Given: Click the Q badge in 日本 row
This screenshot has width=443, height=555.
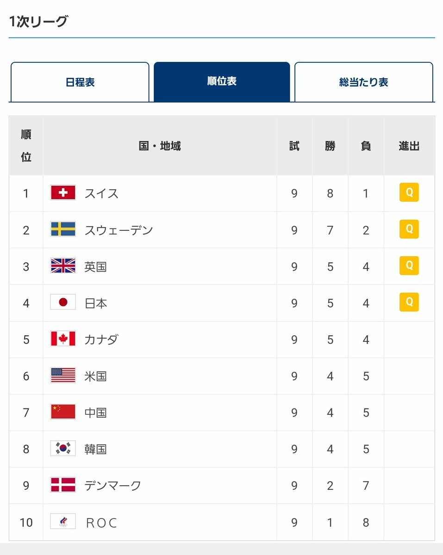Looking at the screenshot, I should (409, 302).
